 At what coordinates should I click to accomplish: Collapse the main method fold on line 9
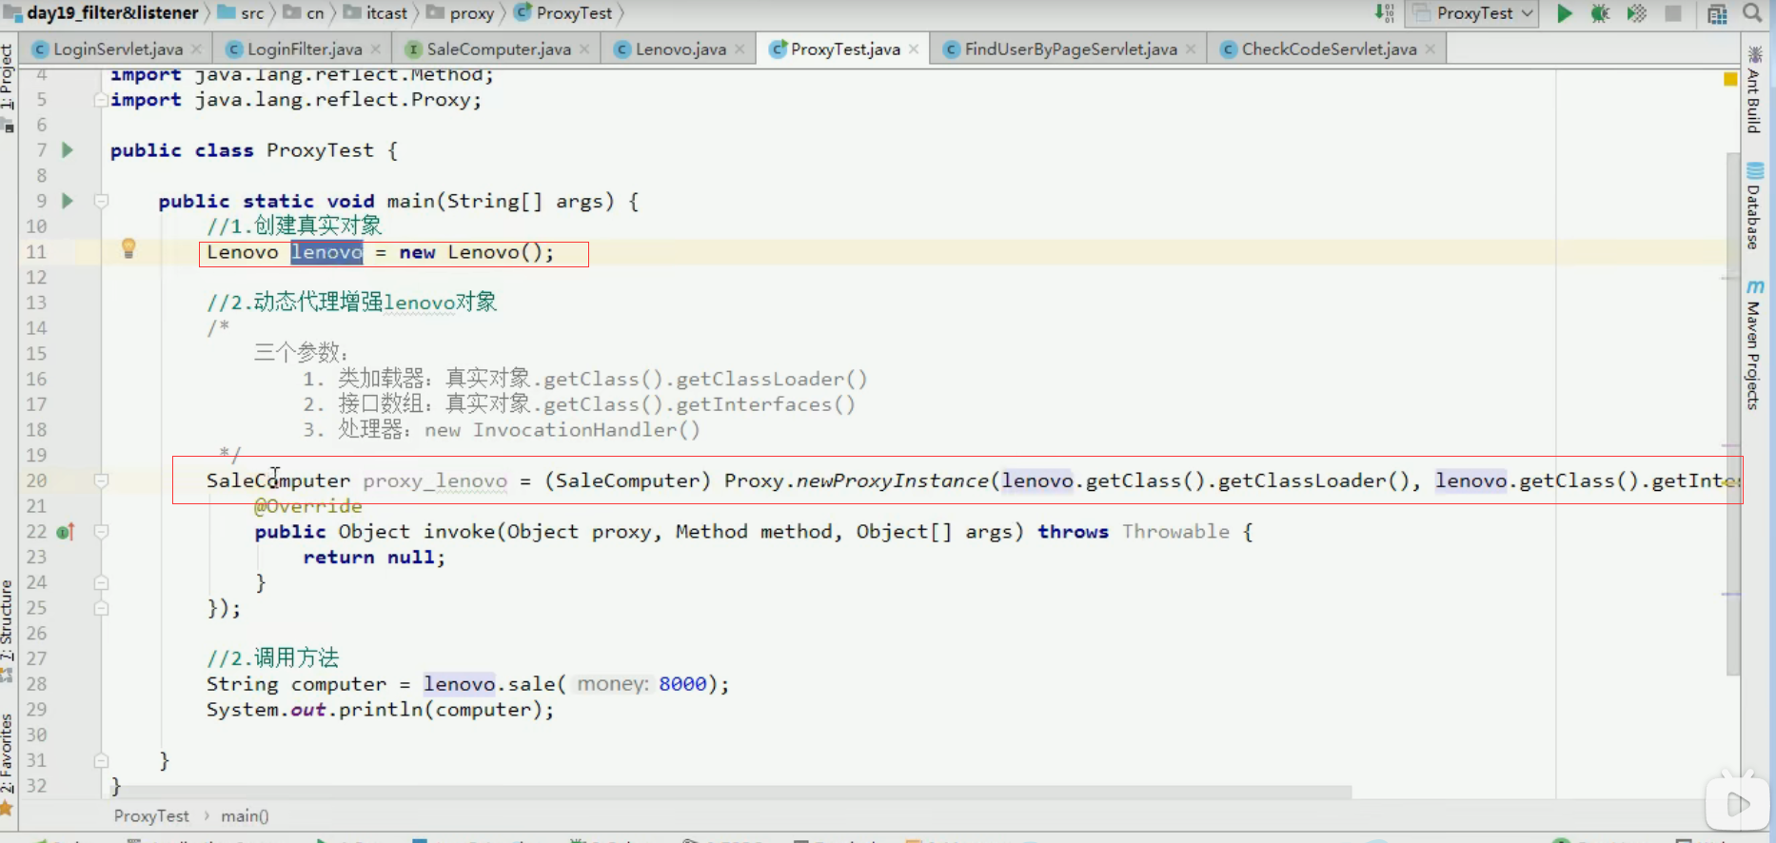(x=101, y=201)
